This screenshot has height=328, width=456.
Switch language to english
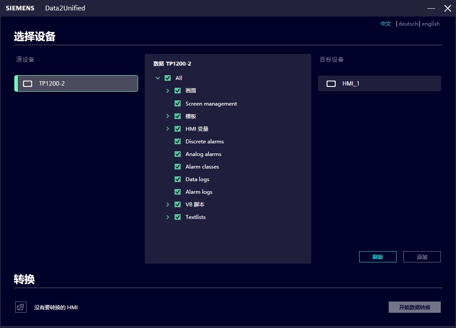coord(431,24)
